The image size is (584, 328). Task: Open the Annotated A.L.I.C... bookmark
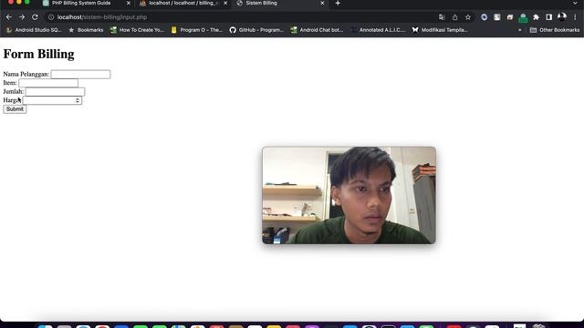point(378,30)
